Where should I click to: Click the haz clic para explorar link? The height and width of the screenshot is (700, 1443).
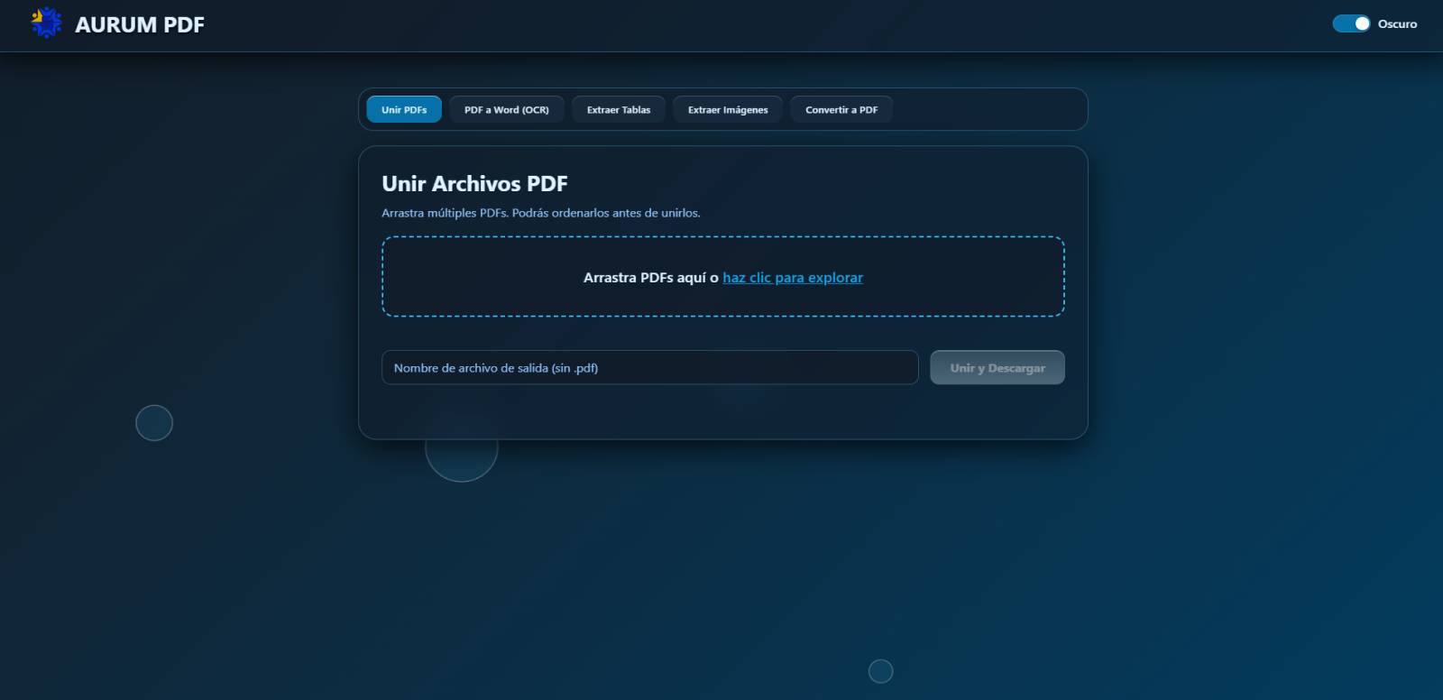coord(793,278)
